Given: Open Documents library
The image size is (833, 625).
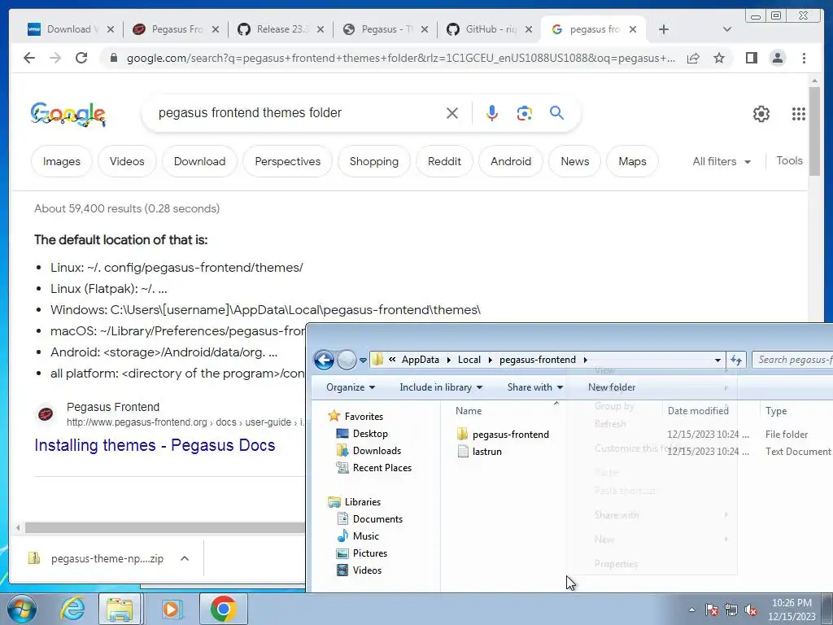Looking at the screenshot, I should pyautogui.click(x=377, y=518).
